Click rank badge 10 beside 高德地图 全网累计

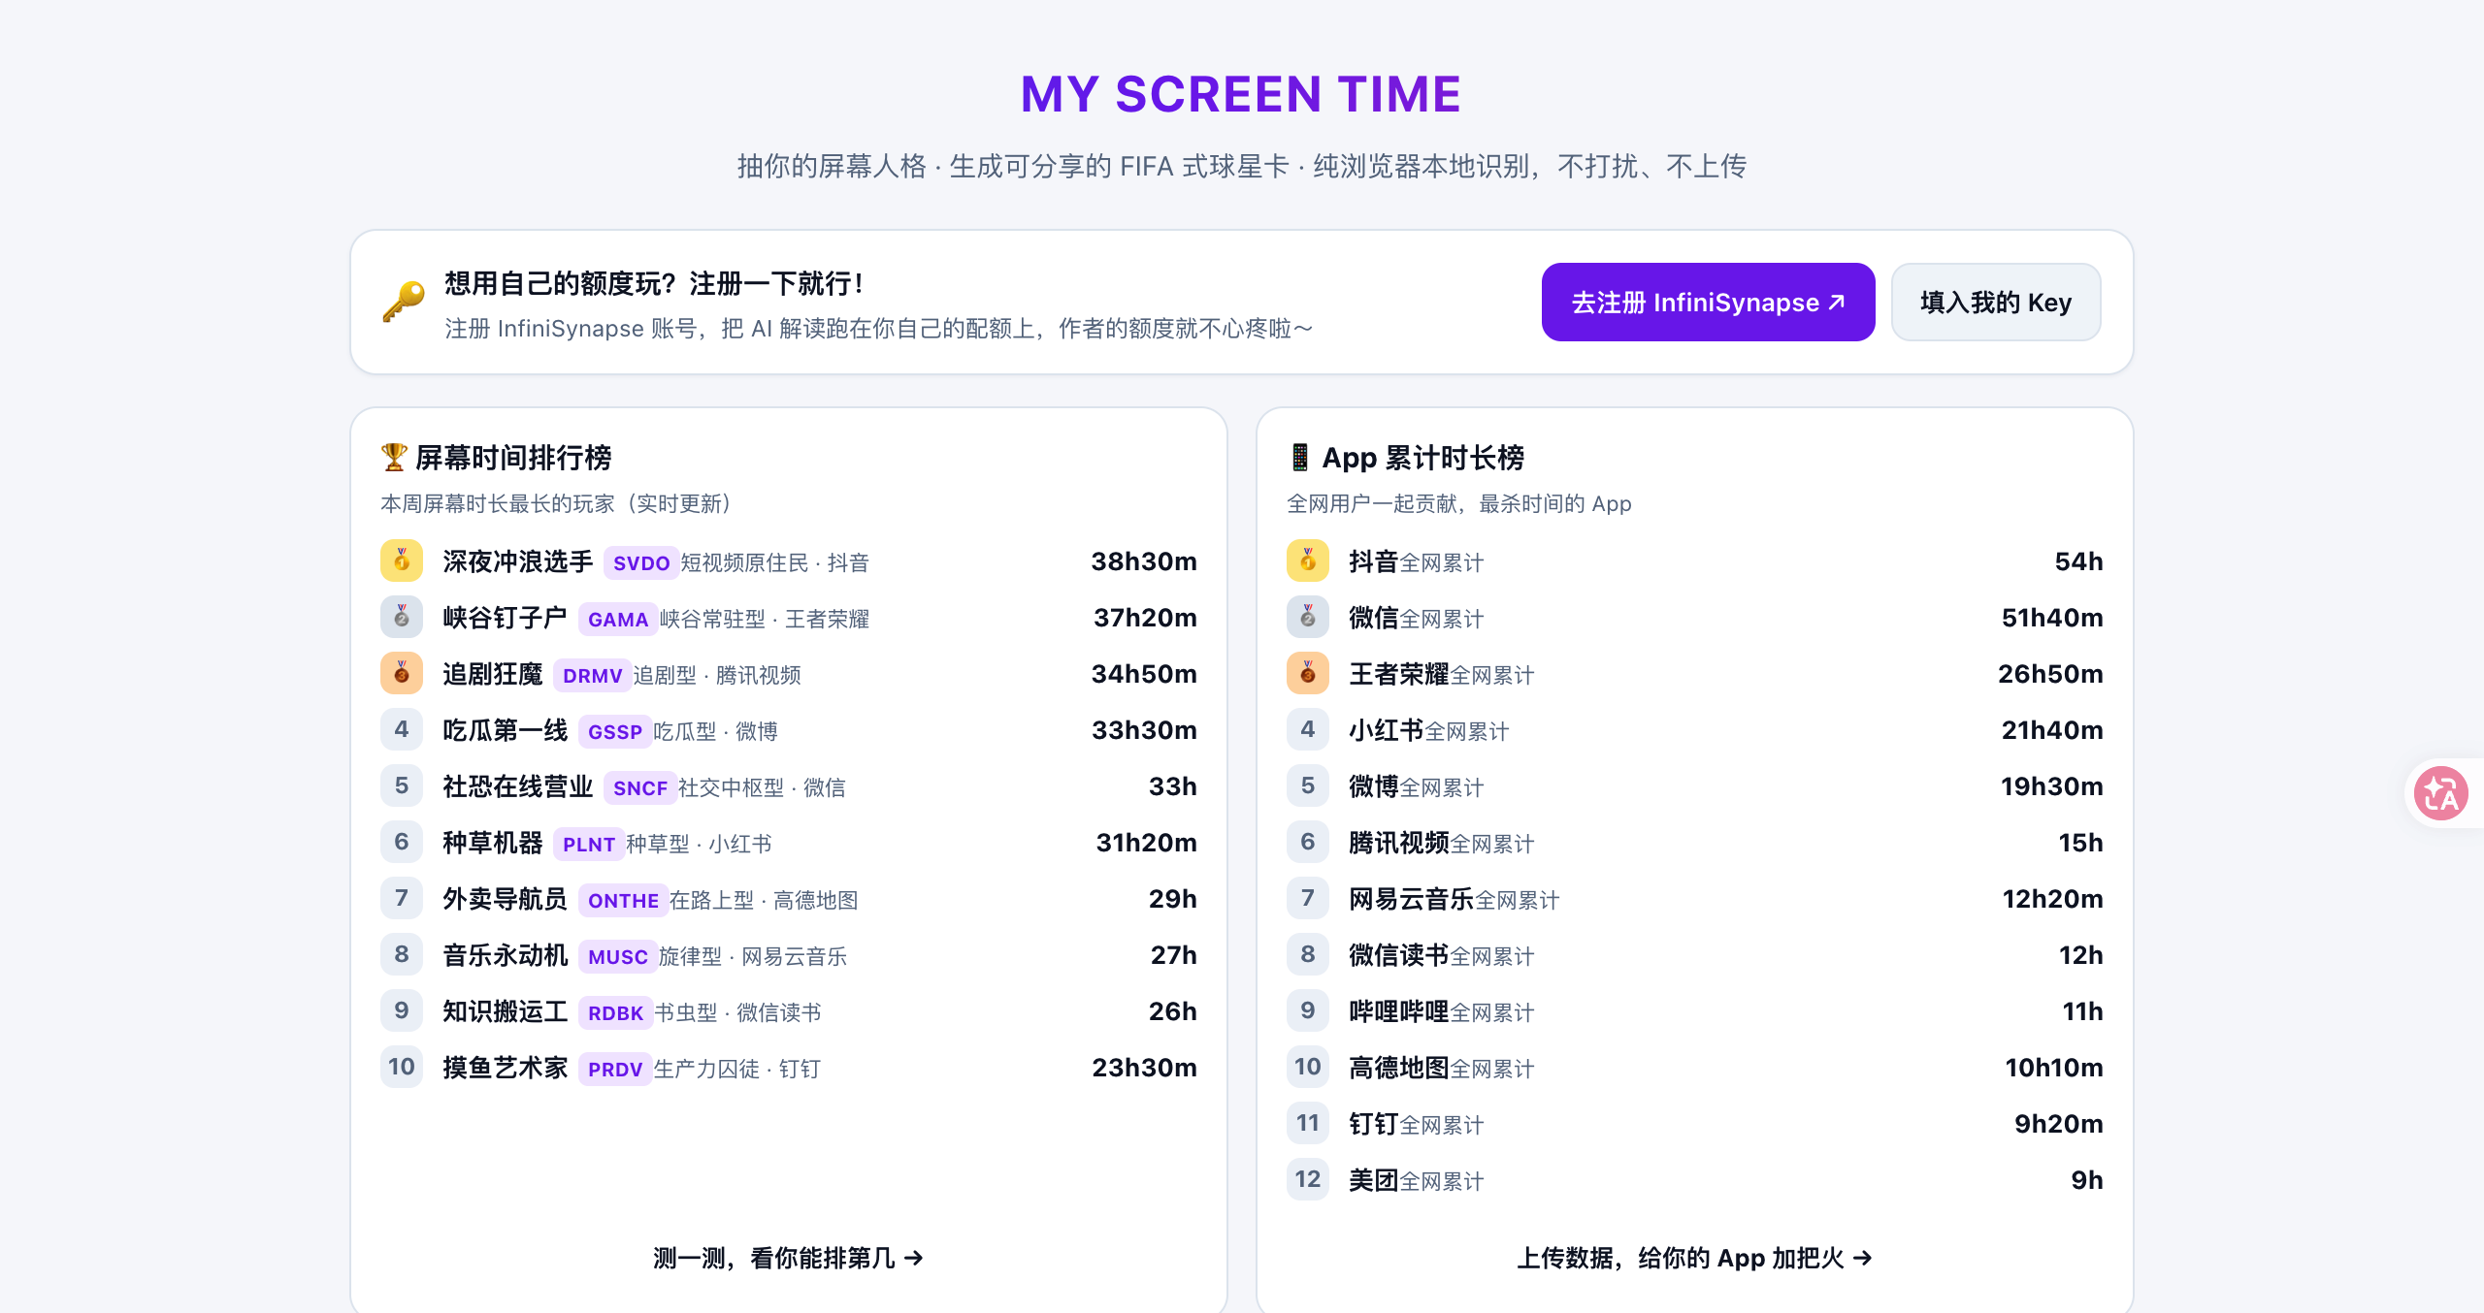(1308, 1067)
